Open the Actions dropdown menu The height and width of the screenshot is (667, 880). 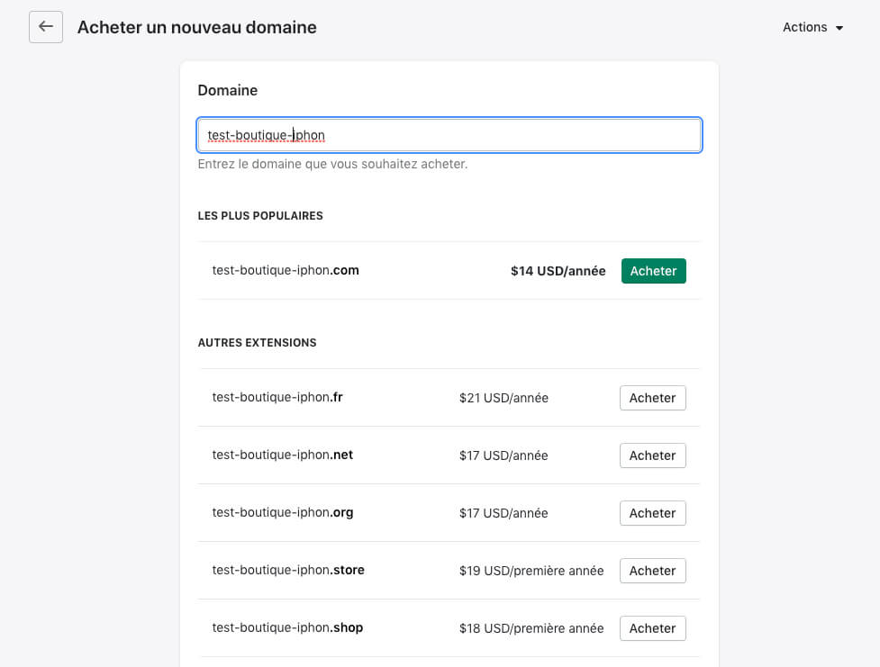(x=812, y=27)
